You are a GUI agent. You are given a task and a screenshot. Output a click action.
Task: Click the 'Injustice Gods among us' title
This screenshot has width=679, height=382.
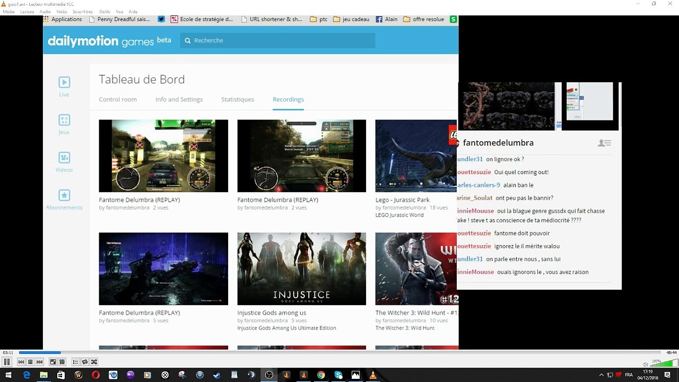(272, 313)
